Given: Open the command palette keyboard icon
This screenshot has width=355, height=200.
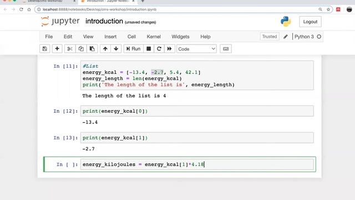Looking at the screenshot, I should 226,49.
